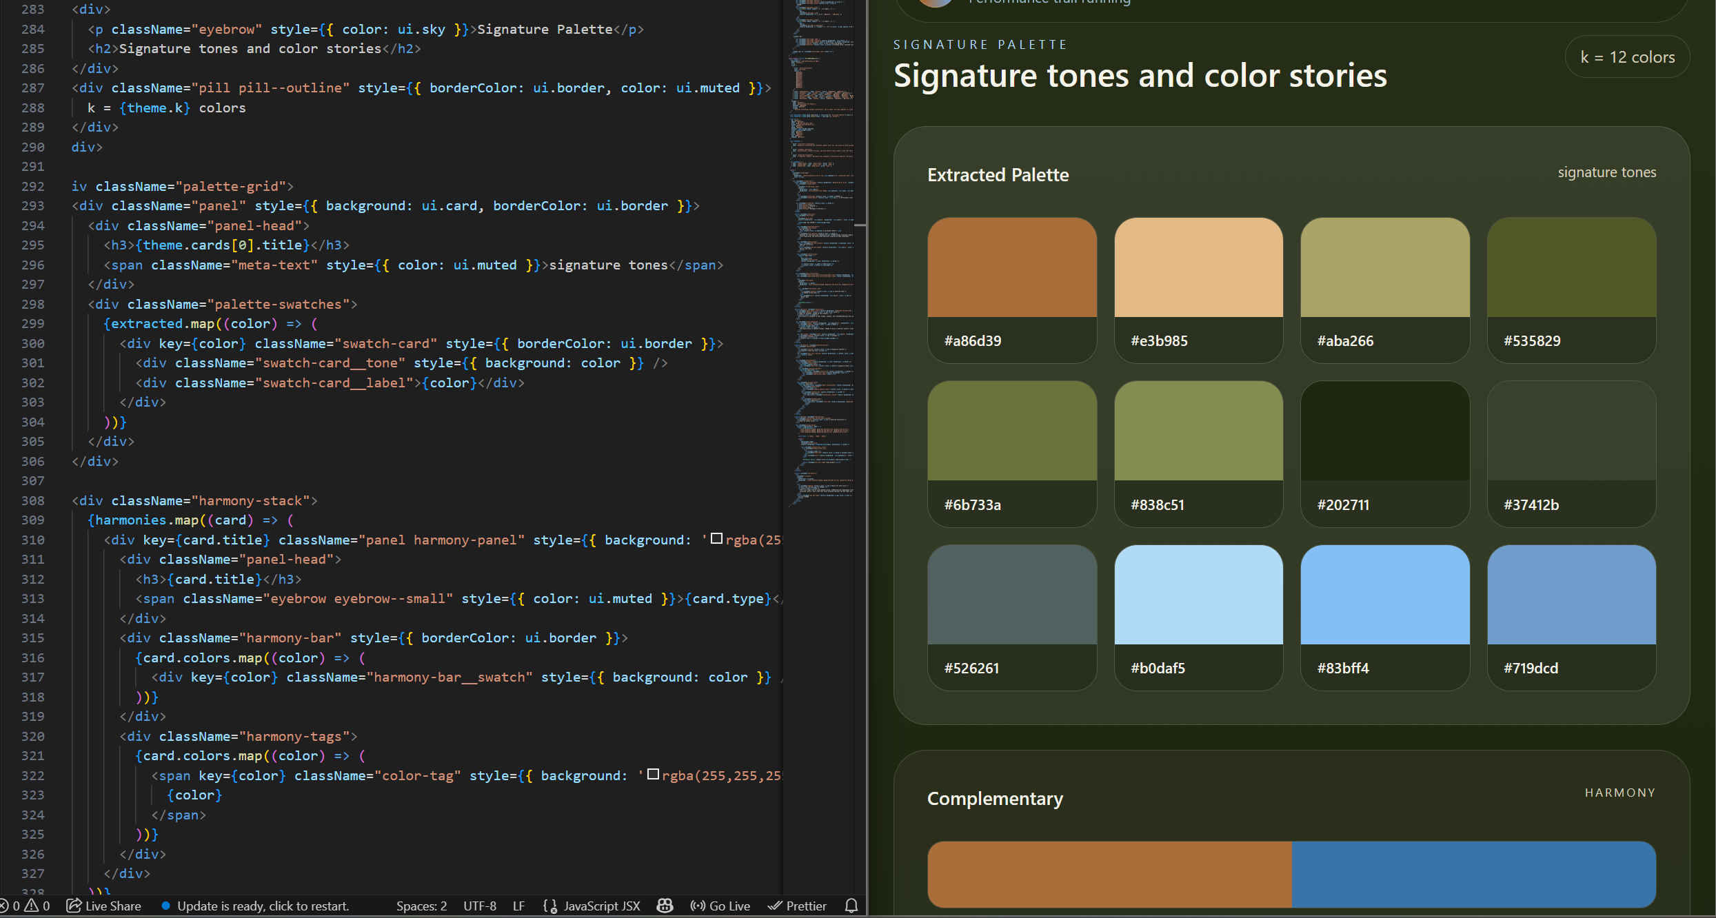The height and width of the screenshot is (918, 1716).
Task: Change the JavaScript JSX language mode
Action: point(601,906)
